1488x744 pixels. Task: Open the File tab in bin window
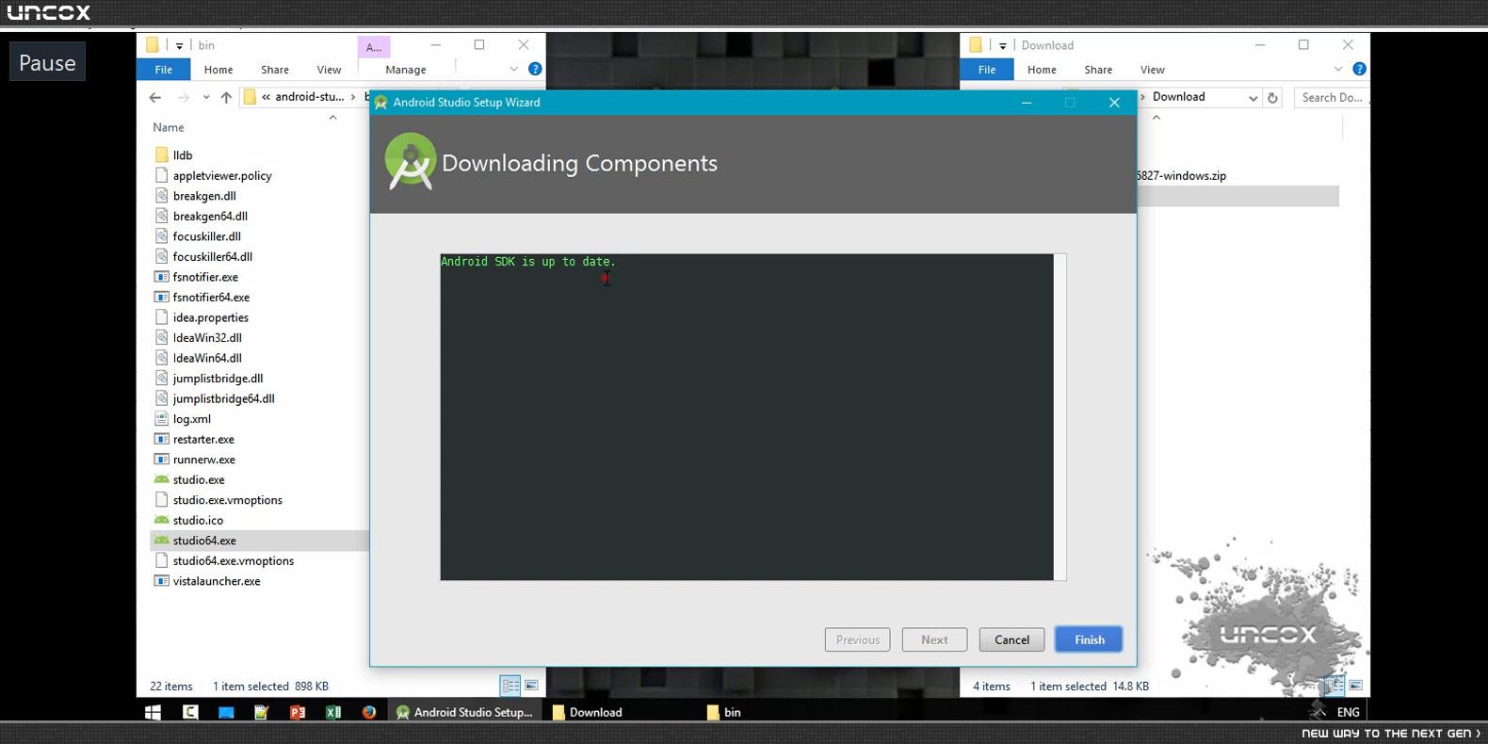tap(164, 70)
